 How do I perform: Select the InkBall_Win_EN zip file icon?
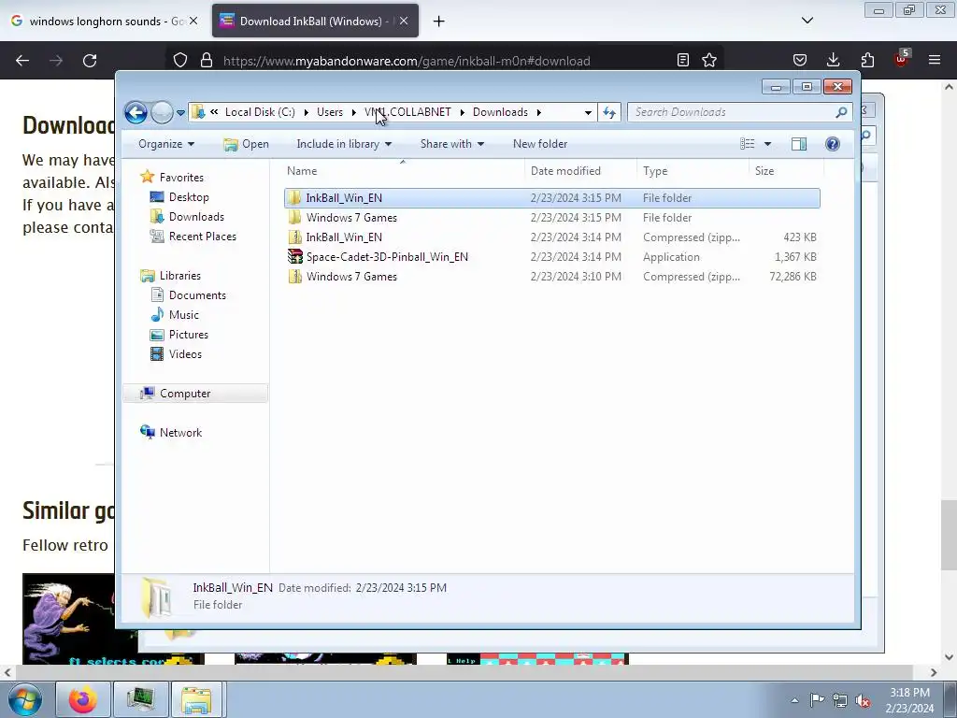coord(294,237)
